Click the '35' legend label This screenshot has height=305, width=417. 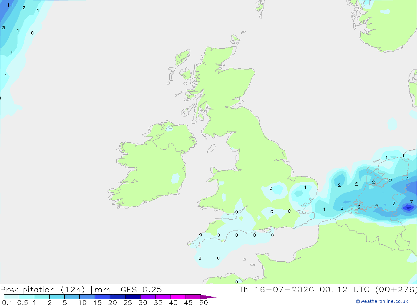[x=158, y=303]
